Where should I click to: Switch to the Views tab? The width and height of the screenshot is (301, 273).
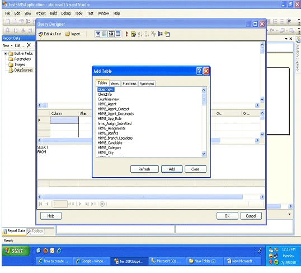[115, 84]
